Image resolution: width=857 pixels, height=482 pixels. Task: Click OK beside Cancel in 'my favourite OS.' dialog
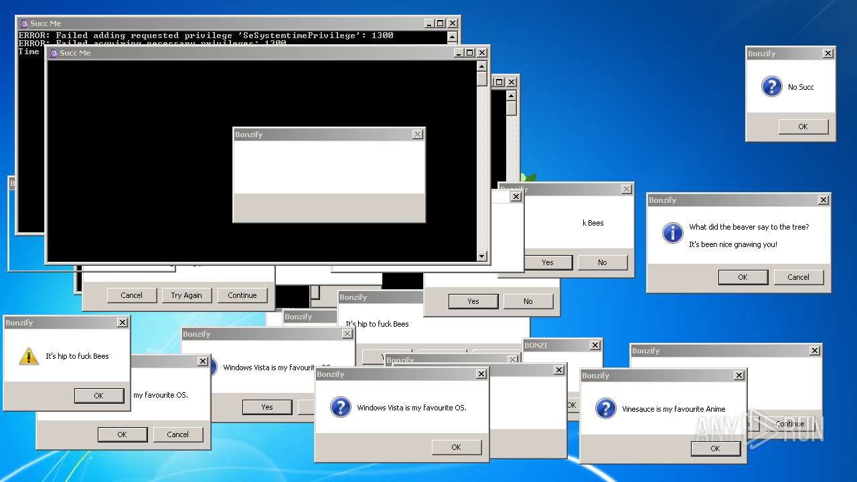[x=123, y=434]
